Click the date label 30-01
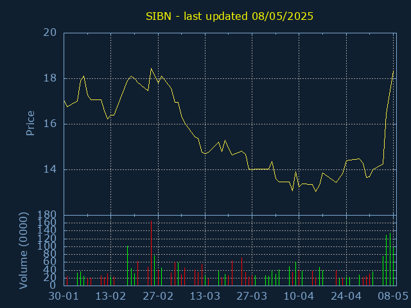 [x=64, y=296]
